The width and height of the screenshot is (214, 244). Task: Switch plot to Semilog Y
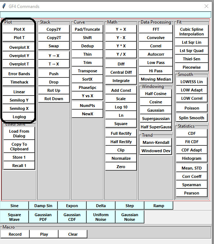tap(19, 100)
